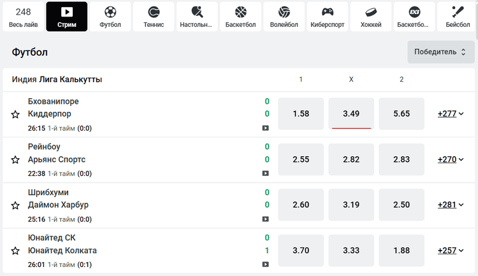Open stream icon for Шрибхуми–Даймон Харбур match

265,219
